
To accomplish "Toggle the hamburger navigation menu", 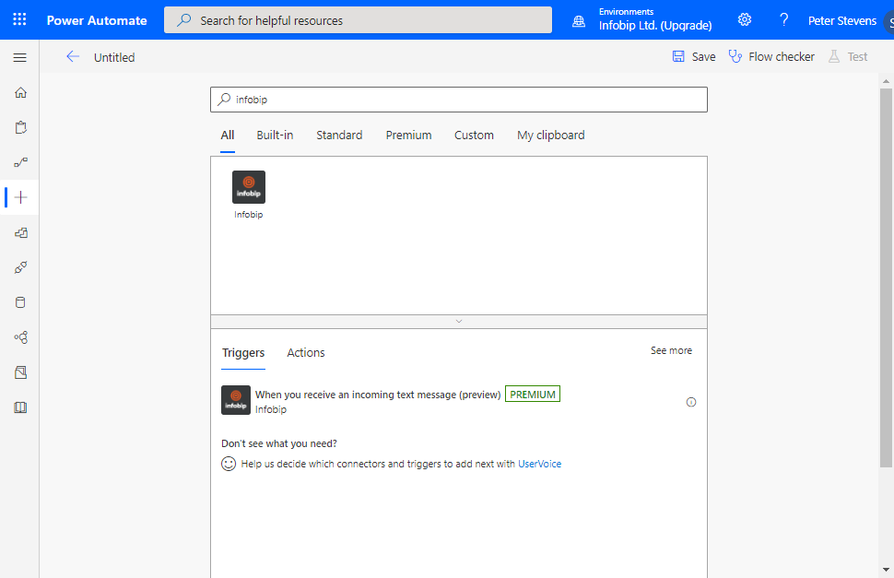I will point(20,58).
